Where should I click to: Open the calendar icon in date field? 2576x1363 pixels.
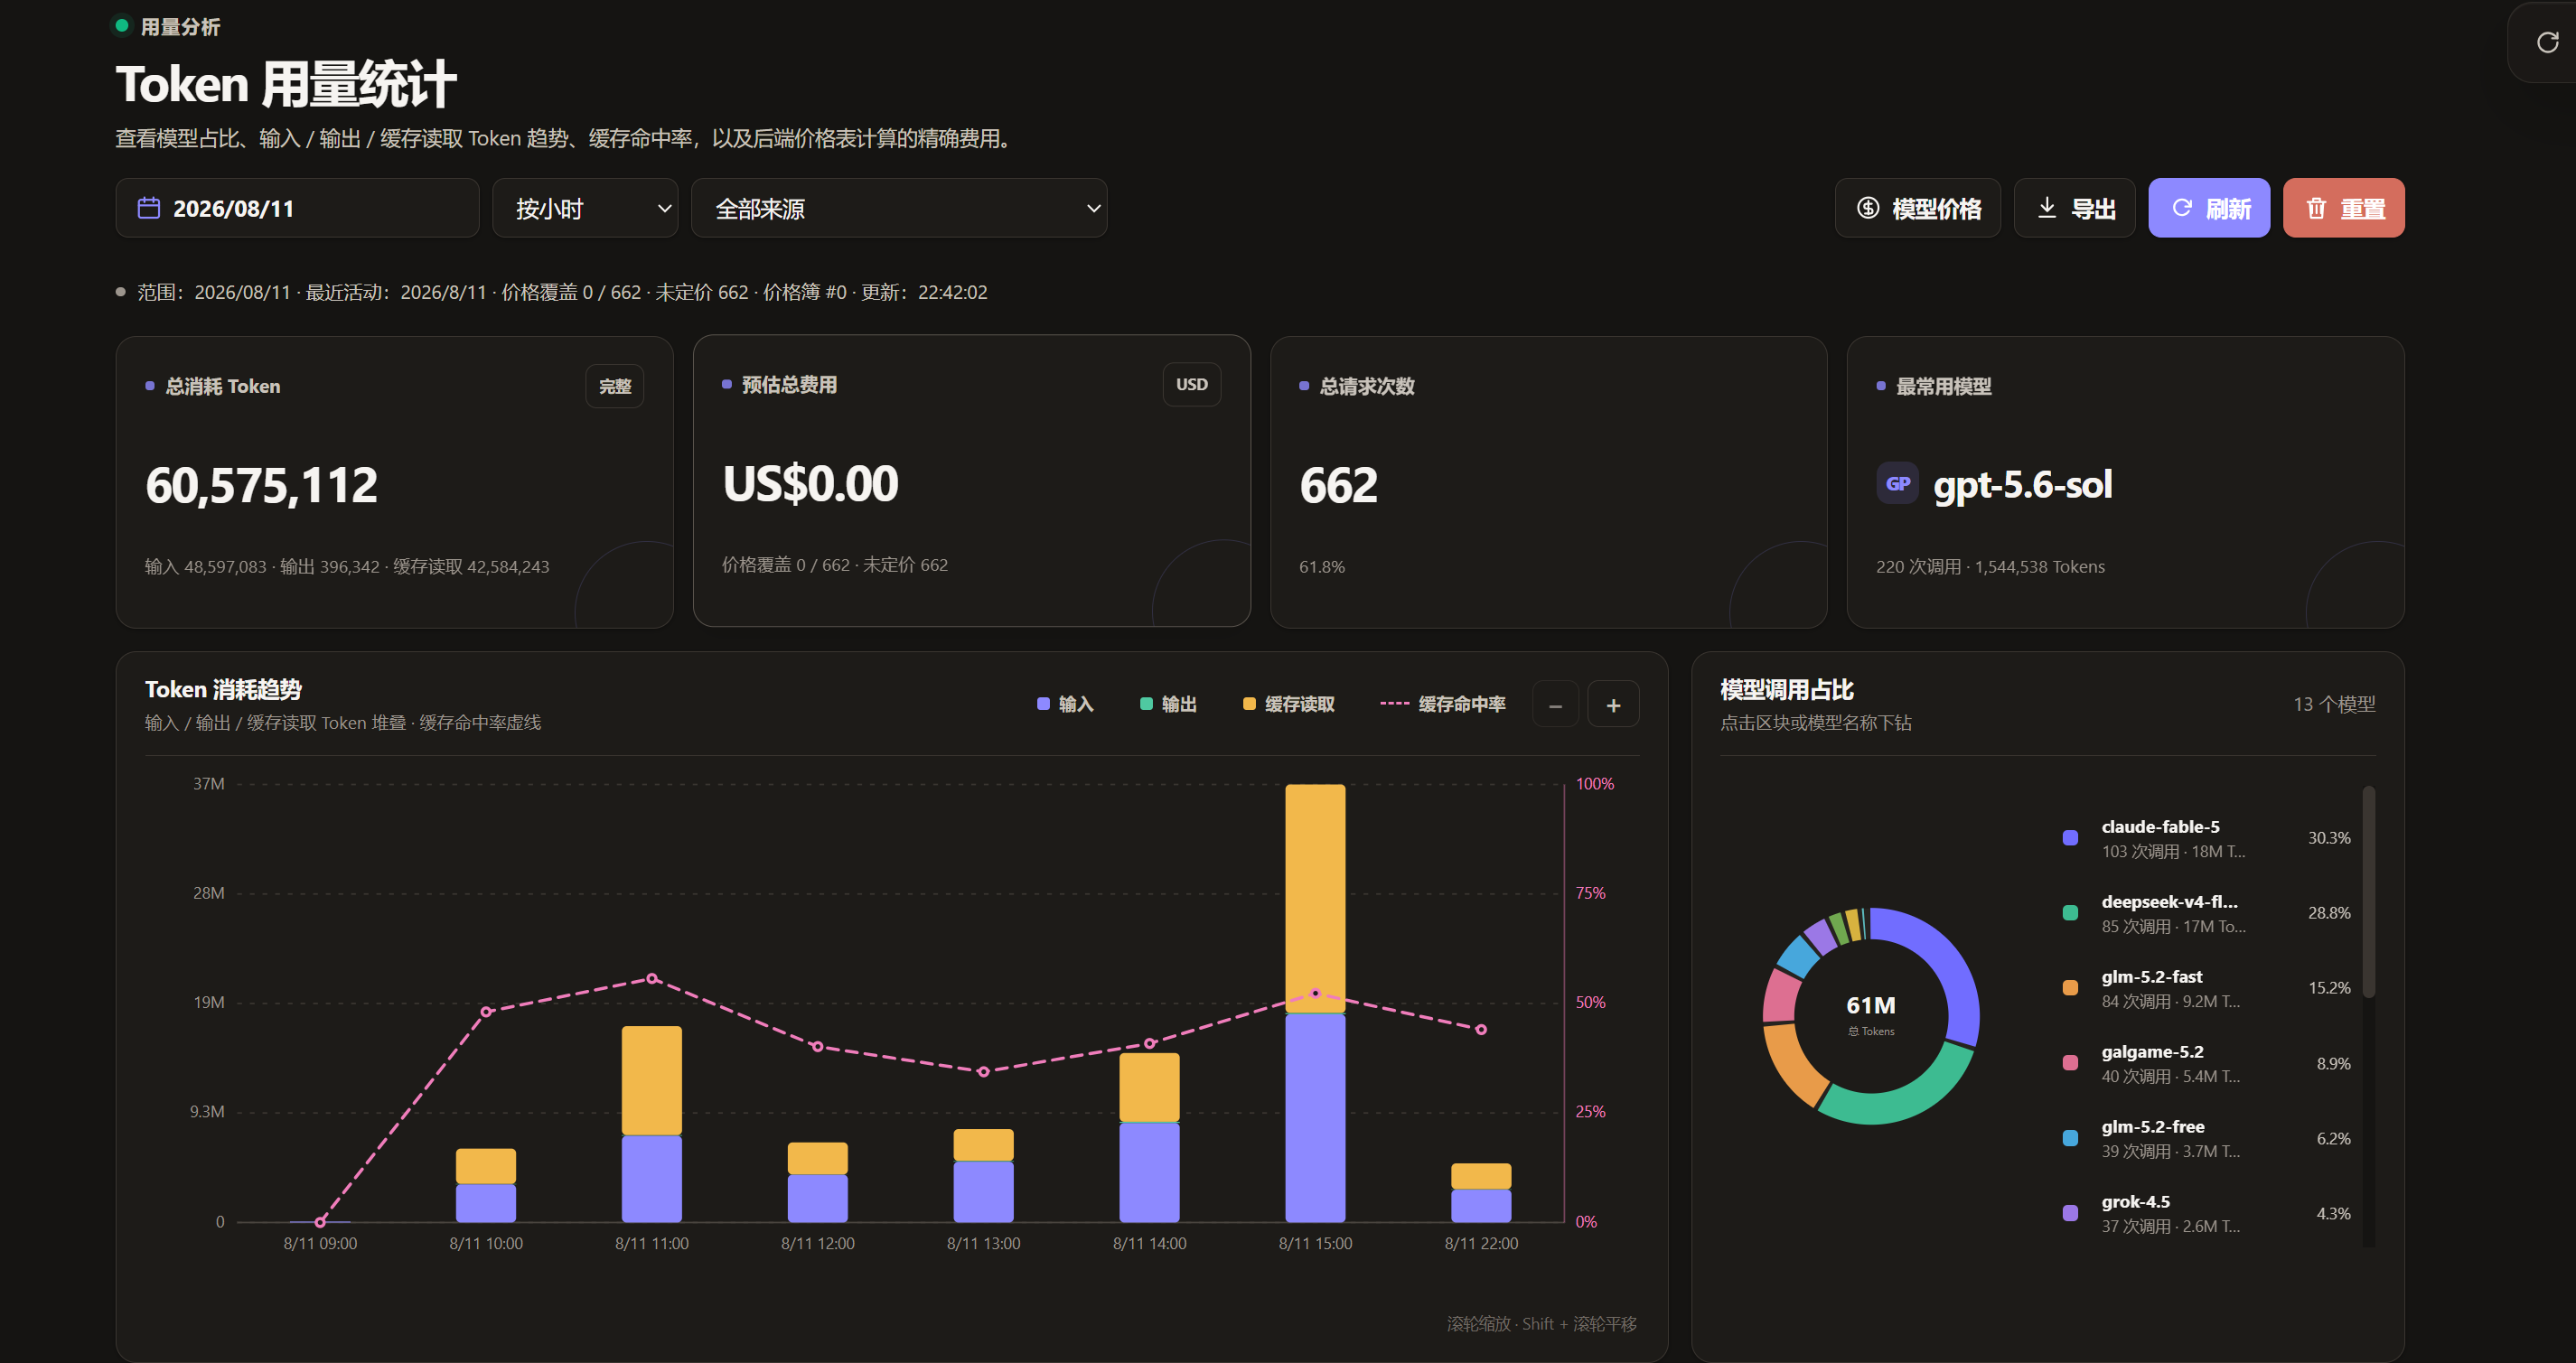point(149,208)
